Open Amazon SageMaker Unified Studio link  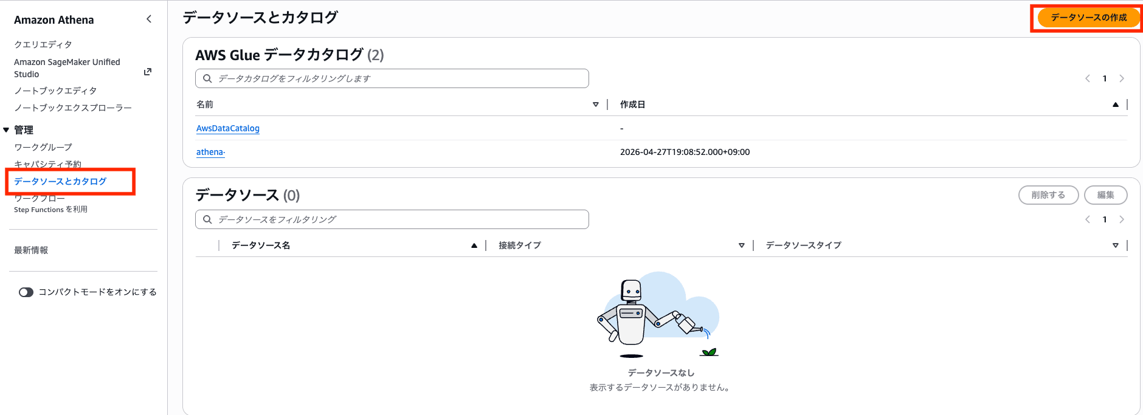coord(67,68)
